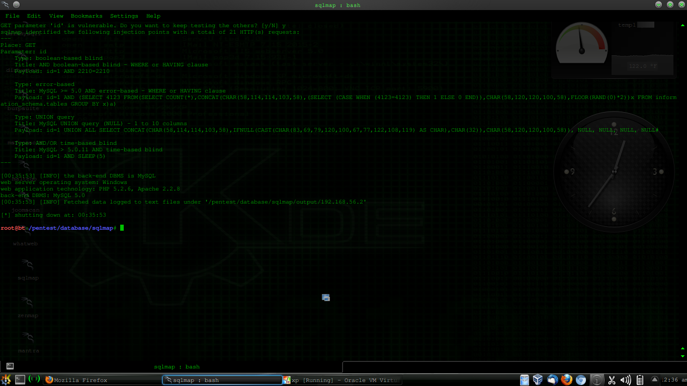The height and width of the screenshot is (386, 687).
Task: Click 'web application technology: PHP 5.2.6' line
Action: pyautogui.click(x=90, y=189)
